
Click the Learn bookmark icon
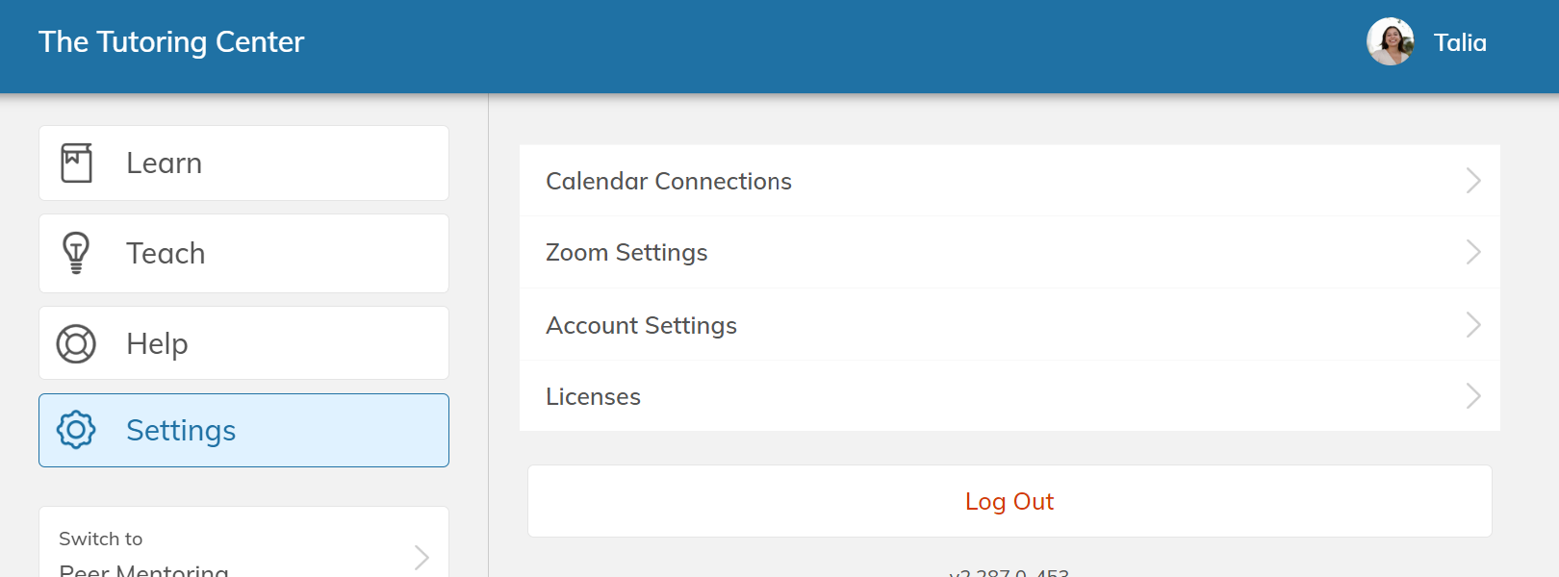click(76, 163)
